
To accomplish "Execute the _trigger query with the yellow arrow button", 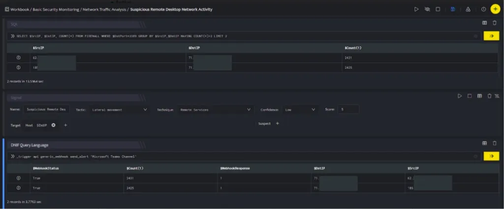I will (x=491, y=156).
